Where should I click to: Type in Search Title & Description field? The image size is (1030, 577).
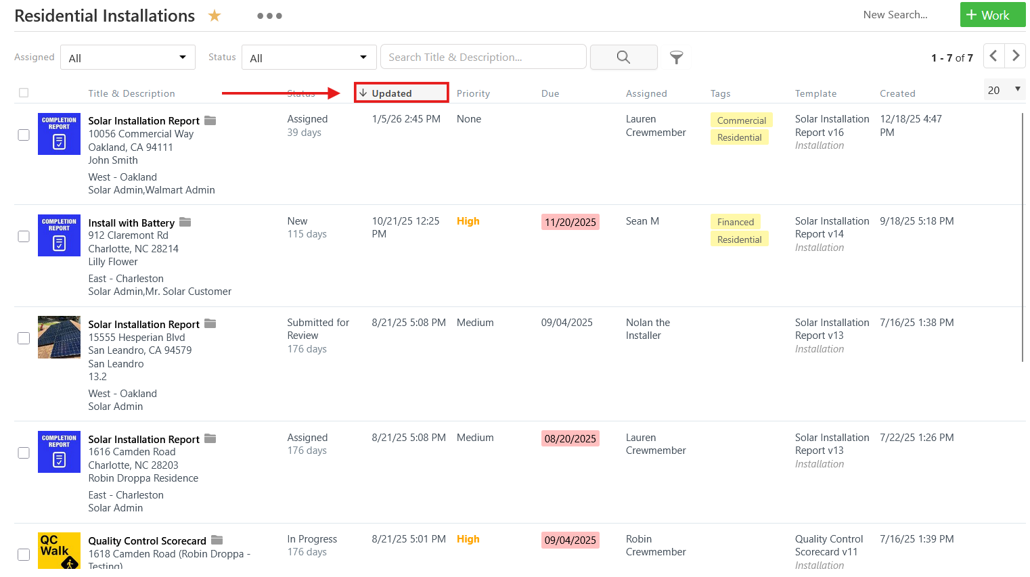click(x=483, y=57)
